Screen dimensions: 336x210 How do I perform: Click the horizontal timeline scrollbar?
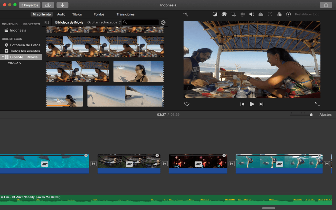point(268,208)
